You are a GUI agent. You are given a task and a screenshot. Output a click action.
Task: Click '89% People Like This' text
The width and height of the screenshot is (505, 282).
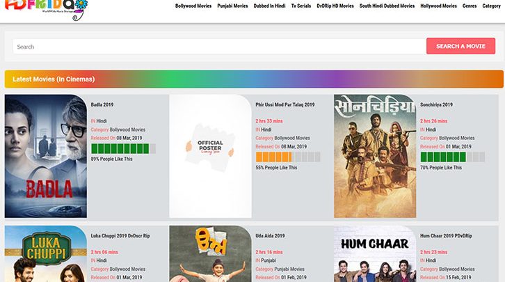pos(111,159)
